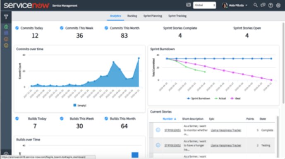Screen dimensions: 285x159
Task: Click the bottom-left sidebar circle icon
Action: (x=6, y=154)
